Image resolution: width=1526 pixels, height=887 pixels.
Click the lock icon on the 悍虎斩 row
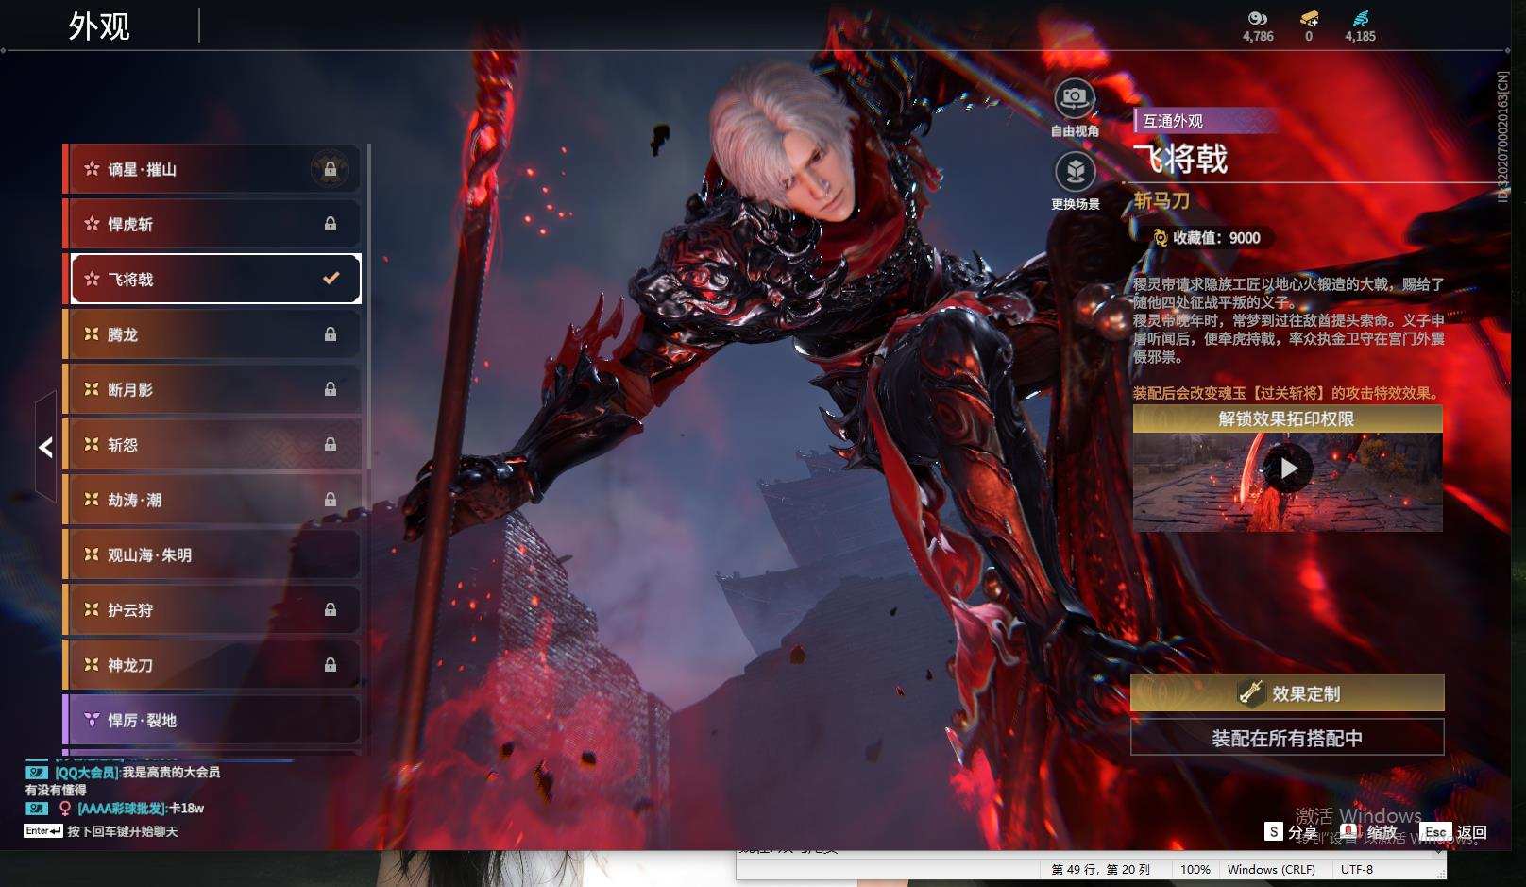(331, 224)
